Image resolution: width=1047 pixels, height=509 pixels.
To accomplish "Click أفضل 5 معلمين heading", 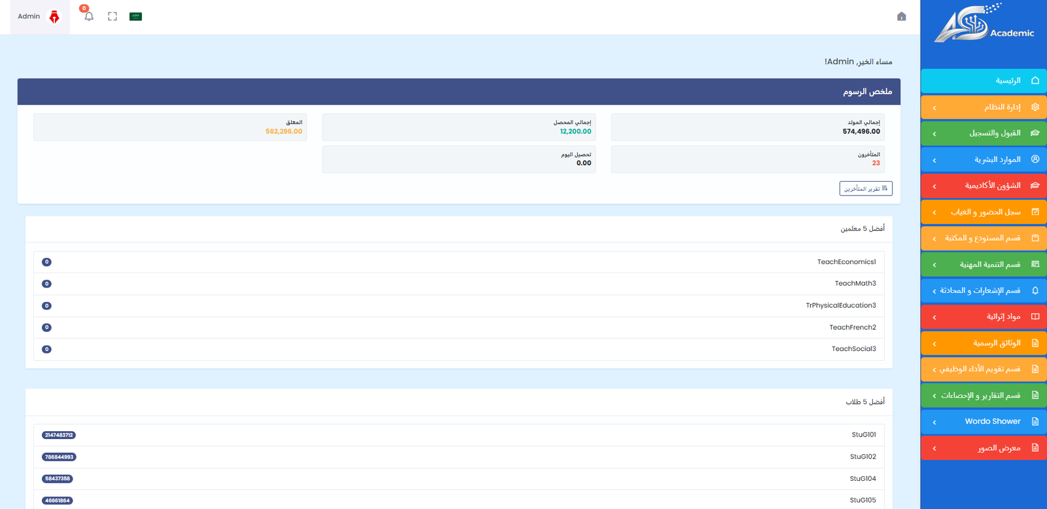I will pos(862,229).
